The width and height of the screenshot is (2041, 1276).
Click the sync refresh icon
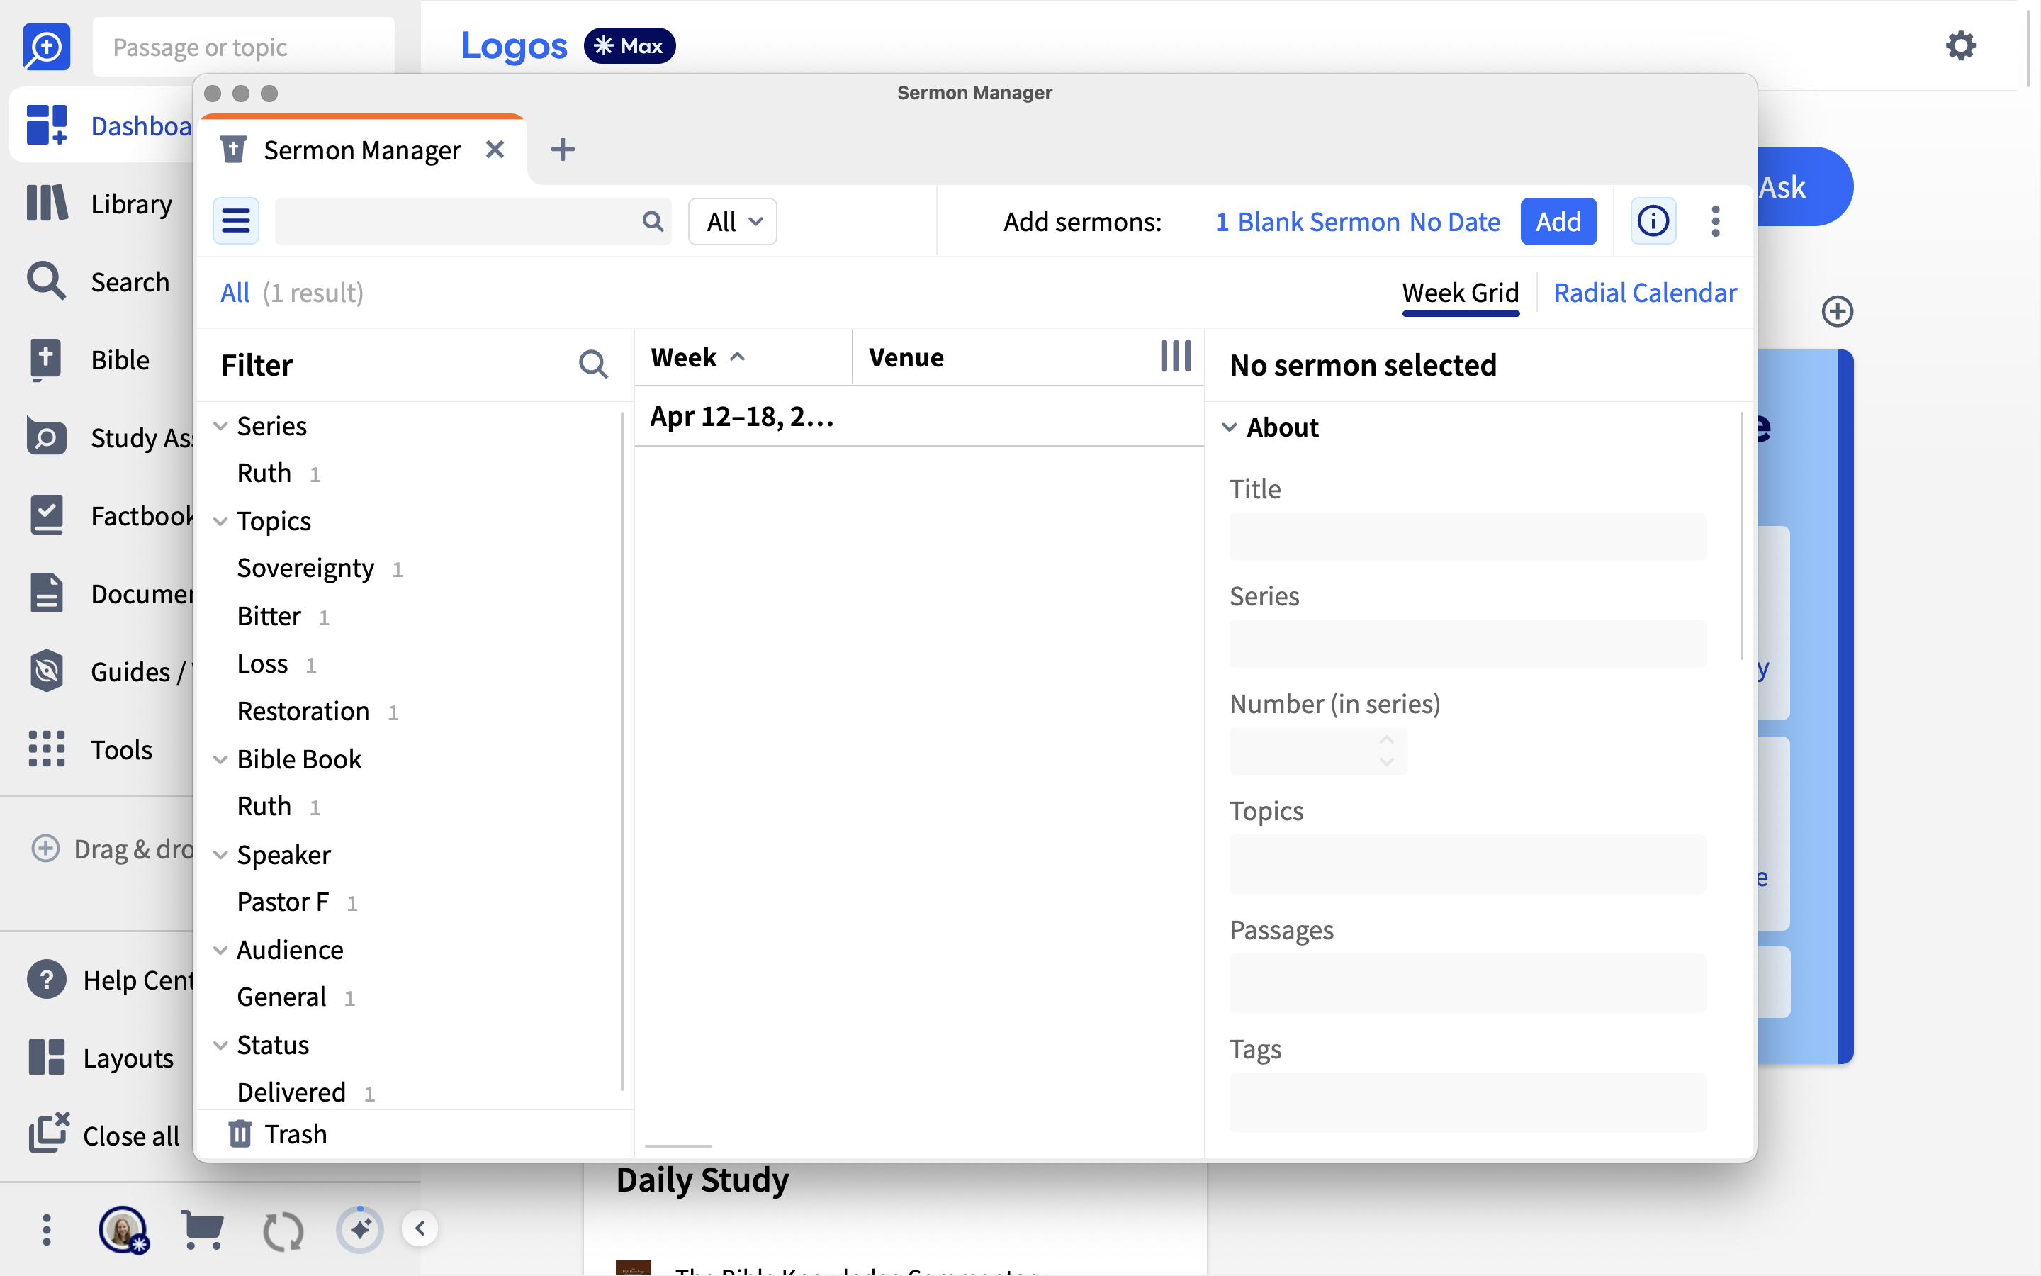click(x=283, y=1231)
